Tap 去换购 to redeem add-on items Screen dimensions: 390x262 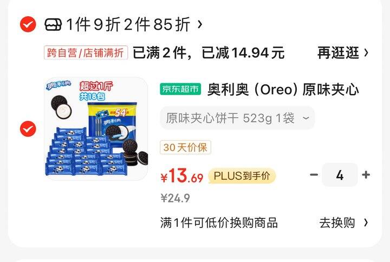point(337,223)
